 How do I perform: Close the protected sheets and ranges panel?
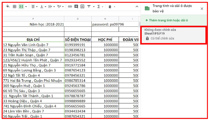(x=202, y=9)
